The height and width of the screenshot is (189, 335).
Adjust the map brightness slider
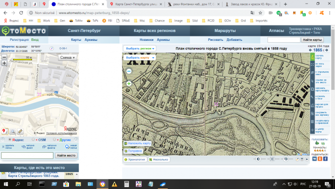pos(272,159)
